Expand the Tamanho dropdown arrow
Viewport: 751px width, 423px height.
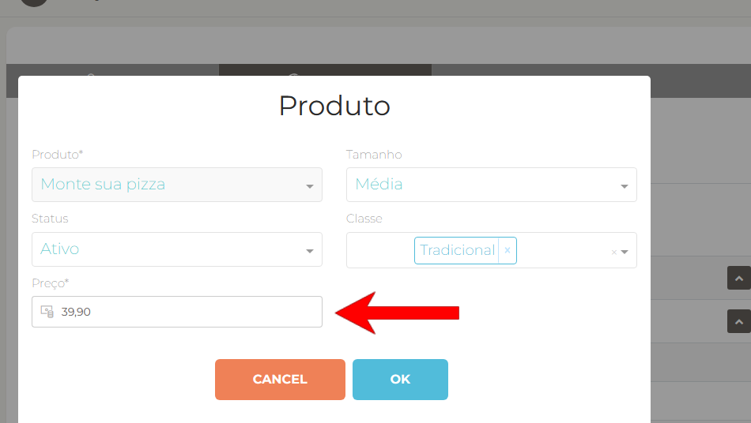point(624,186)
